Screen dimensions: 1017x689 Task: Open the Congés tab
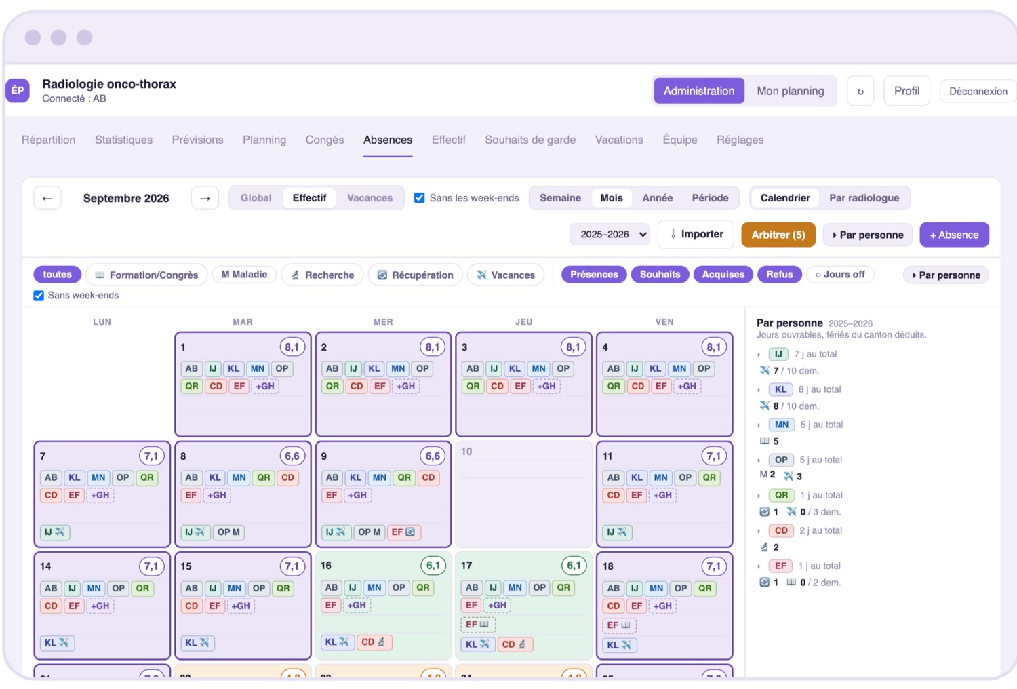click(x=325, y=140)
